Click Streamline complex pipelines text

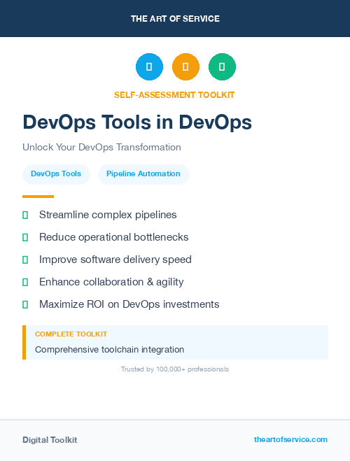coord(108,215)
